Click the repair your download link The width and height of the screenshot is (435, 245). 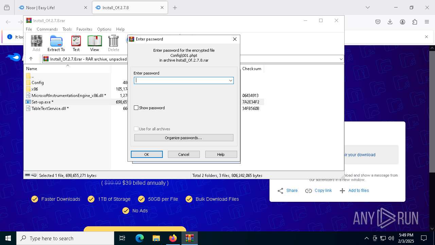pyautogui.click(x=360, y=154)
